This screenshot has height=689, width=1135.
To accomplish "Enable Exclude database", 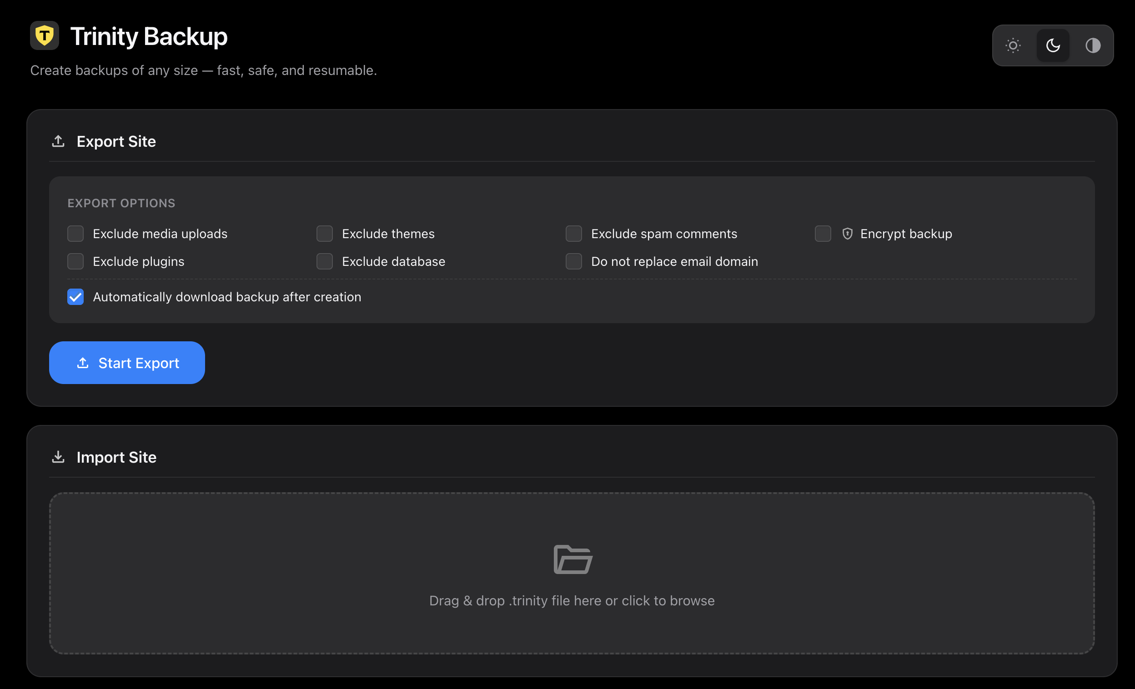I will [x=325, y=261].
